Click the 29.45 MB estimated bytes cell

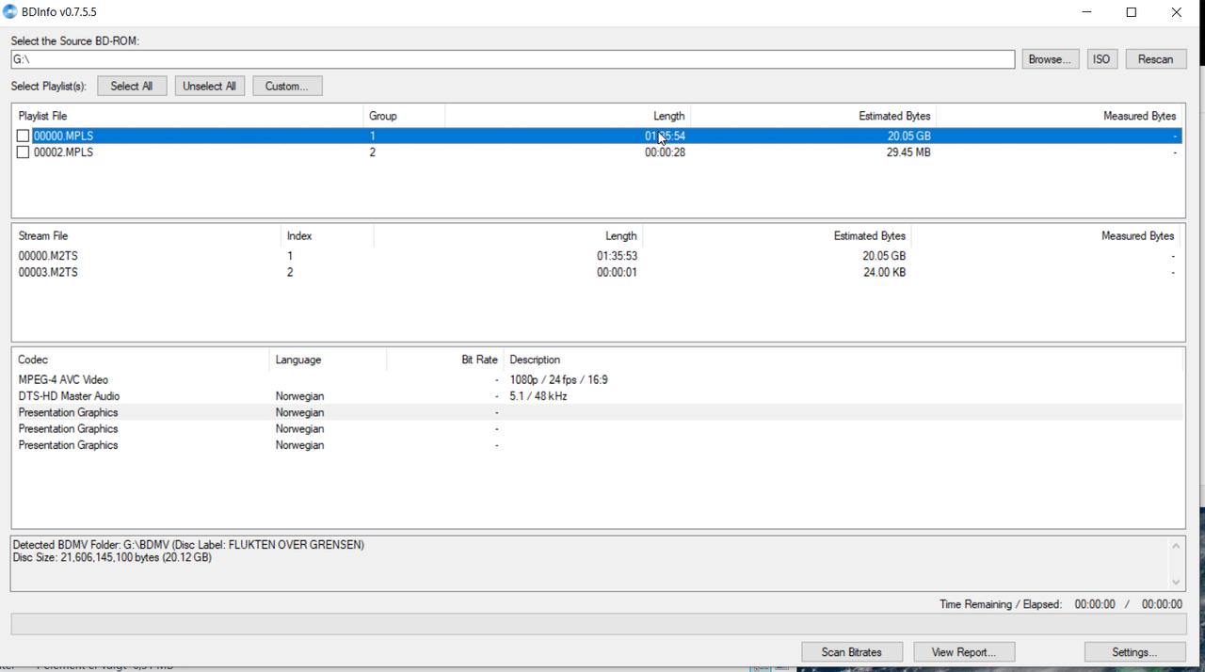click(908, 152)
